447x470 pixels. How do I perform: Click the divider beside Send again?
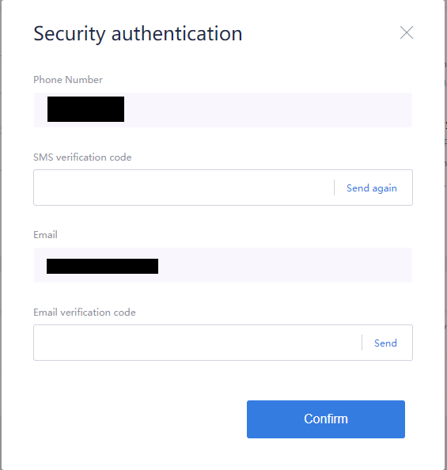click(x=334, y=188)
